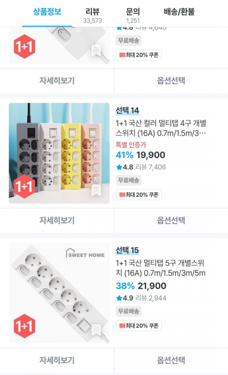The height and width of the screenshot is (375, 228).
Task: Click the star rating 4.9 for 선택 15
Action: pos(125,298)
